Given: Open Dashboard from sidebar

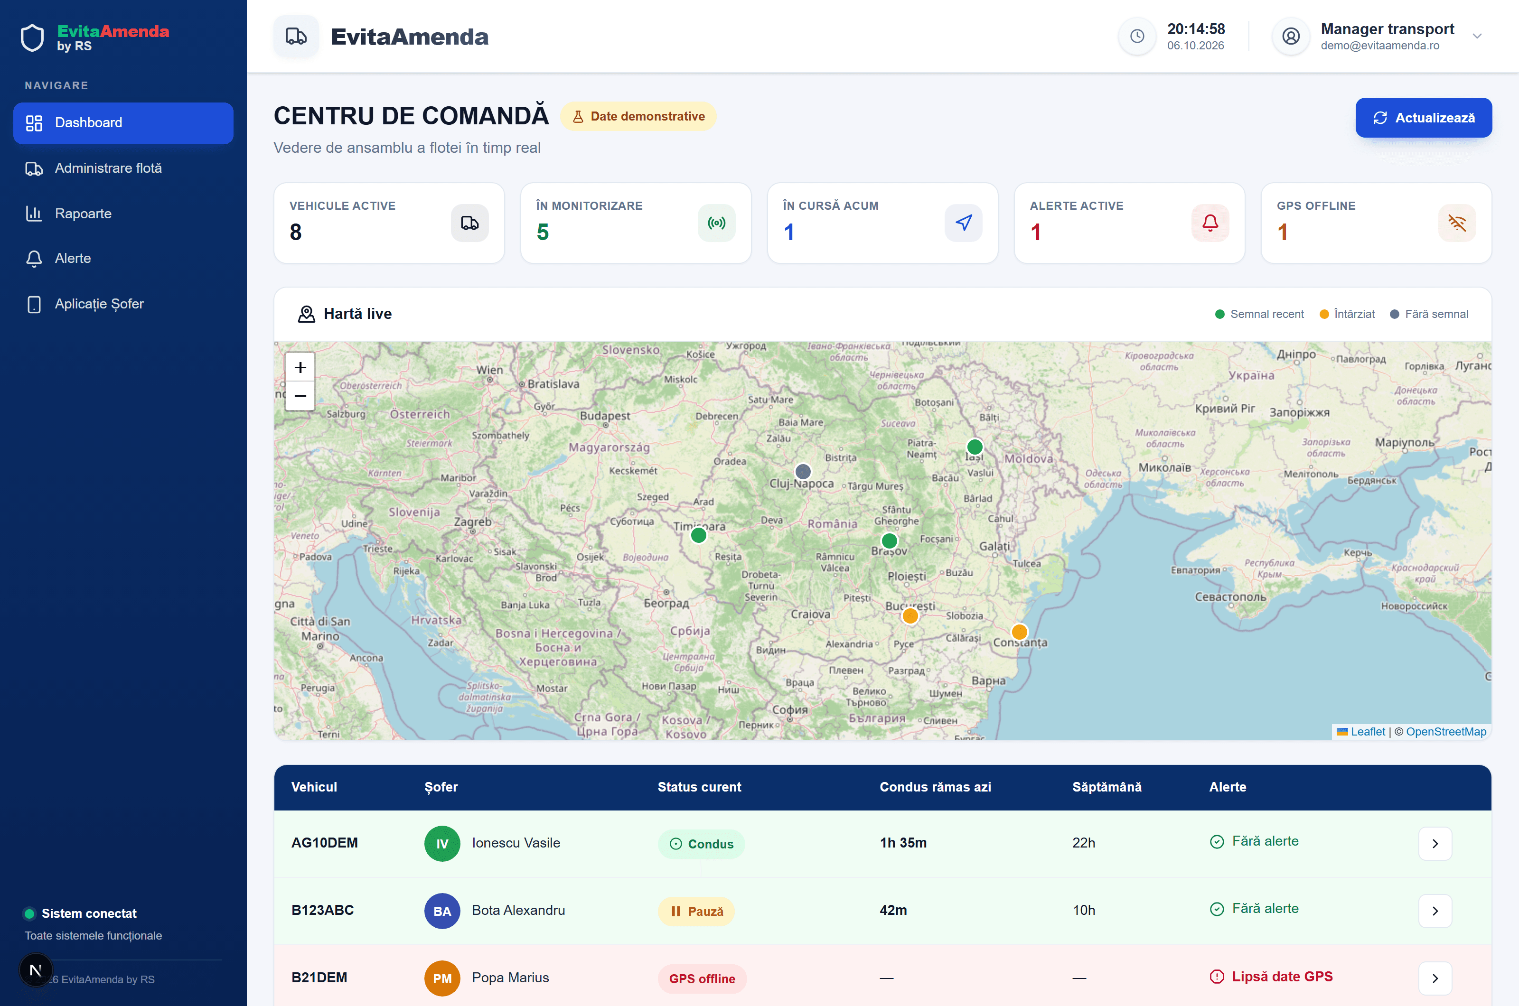Looking at the screenshot, I should [x=123, y=122].
